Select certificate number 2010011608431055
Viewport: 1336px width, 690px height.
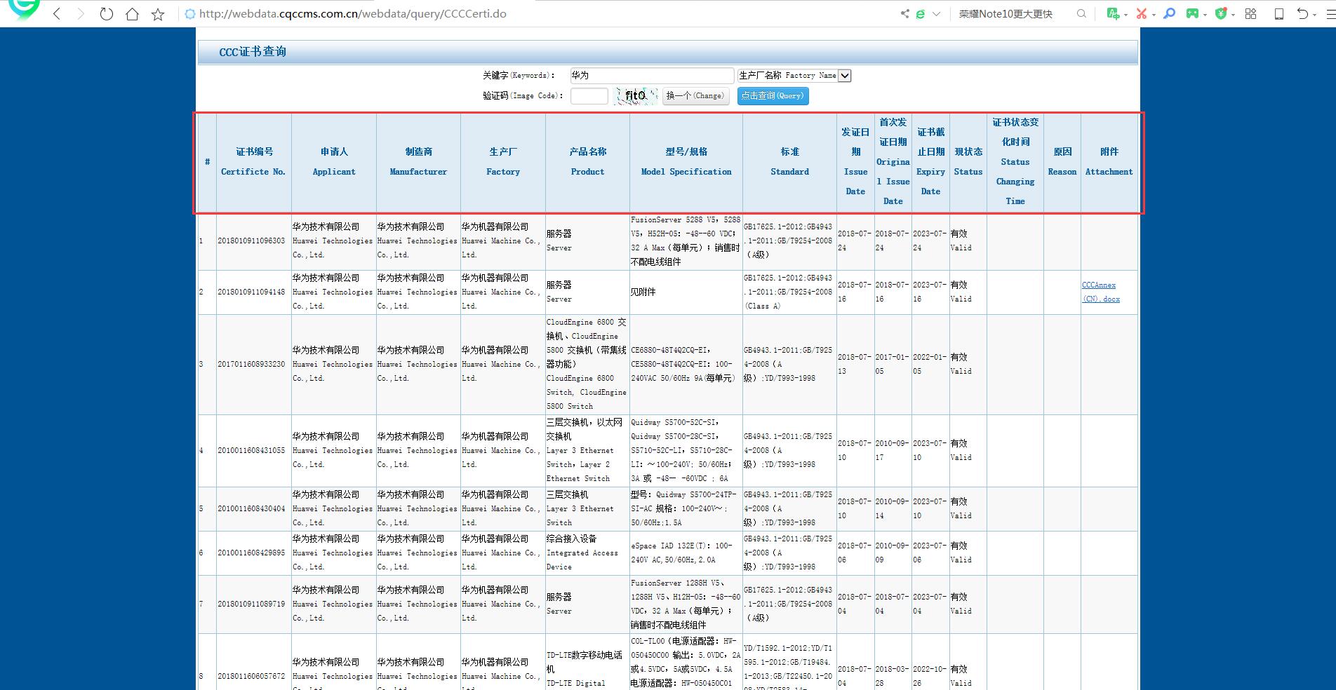(x=251, y=451)
